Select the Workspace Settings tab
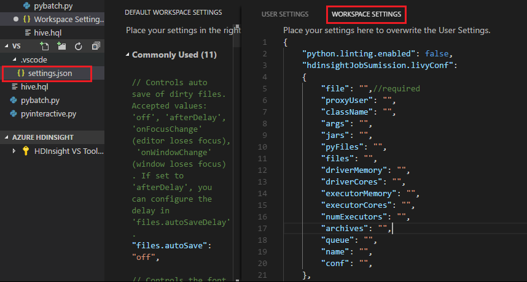Viewport: 527px width, 282px height. pos(366,13)
